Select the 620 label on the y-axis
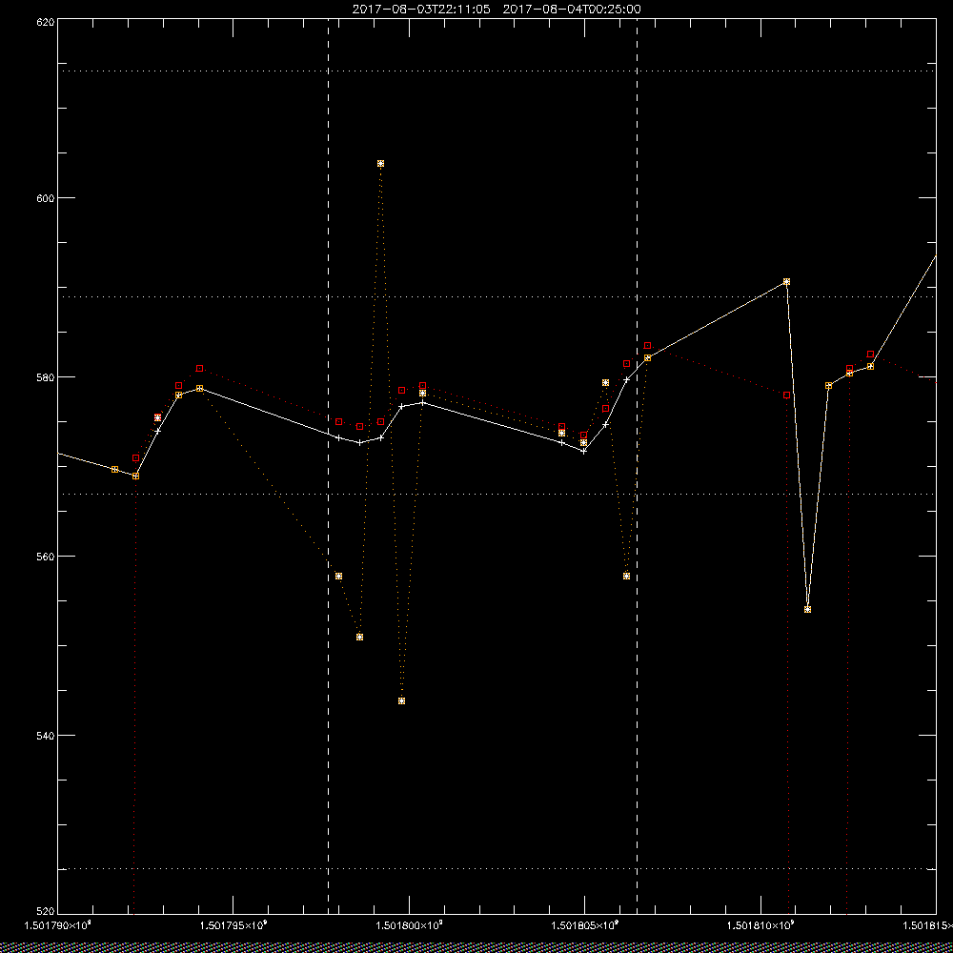Viewport: 953px width, 953px height. [46, 21]
